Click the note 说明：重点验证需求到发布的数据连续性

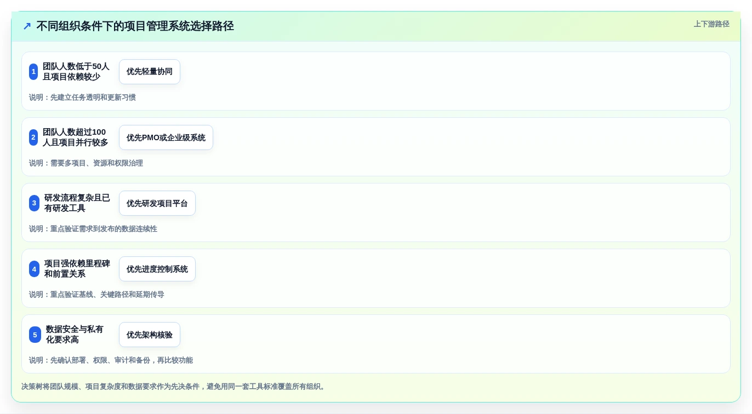click(x=93, y=229)
